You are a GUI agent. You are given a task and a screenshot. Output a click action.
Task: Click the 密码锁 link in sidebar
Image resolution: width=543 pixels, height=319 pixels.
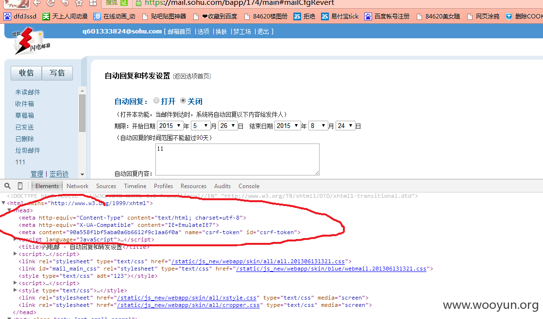(59, 174)
